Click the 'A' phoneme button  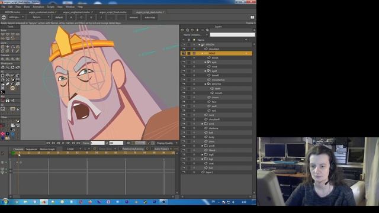click(71, 17)
